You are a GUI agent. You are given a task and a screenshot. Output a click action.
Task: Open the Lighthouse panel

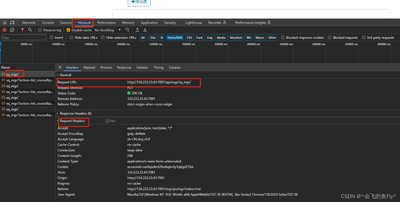coord(193,23)
